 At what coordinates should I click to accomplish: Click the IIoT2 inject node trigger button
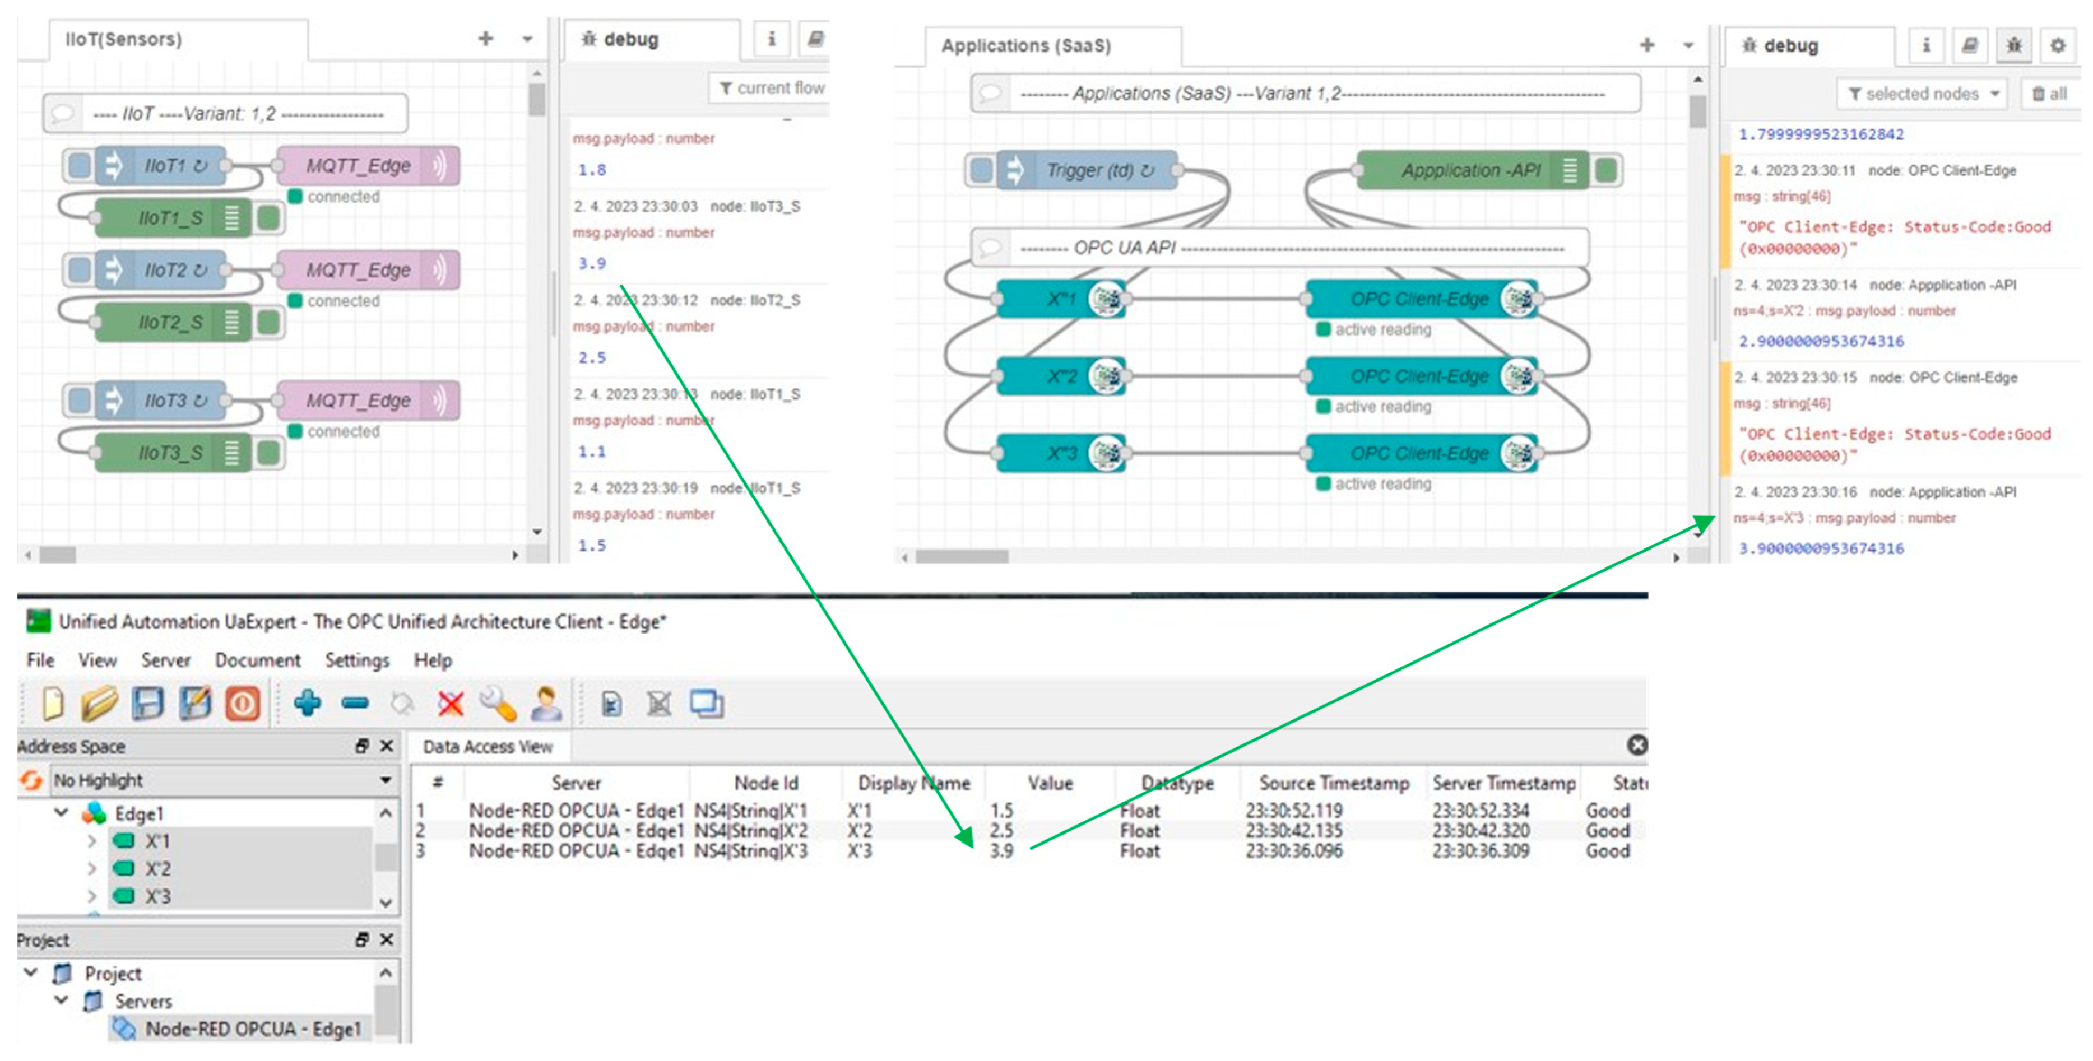80,269
